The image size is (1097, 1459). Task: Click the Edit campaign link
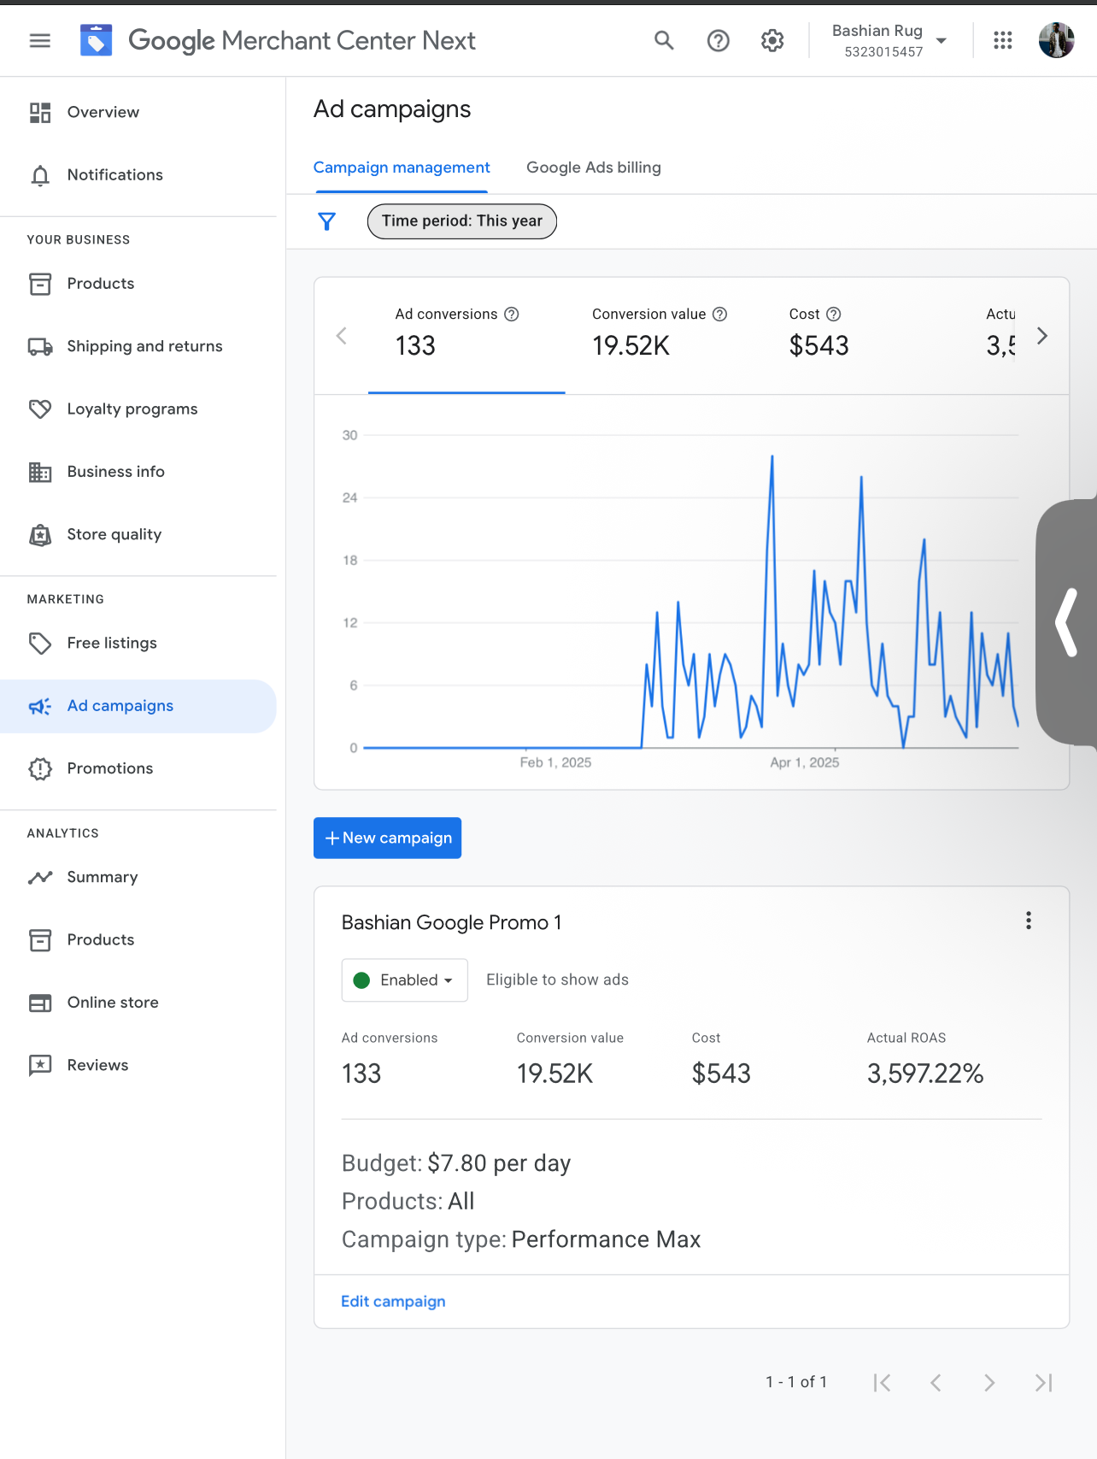point(393,1302)
